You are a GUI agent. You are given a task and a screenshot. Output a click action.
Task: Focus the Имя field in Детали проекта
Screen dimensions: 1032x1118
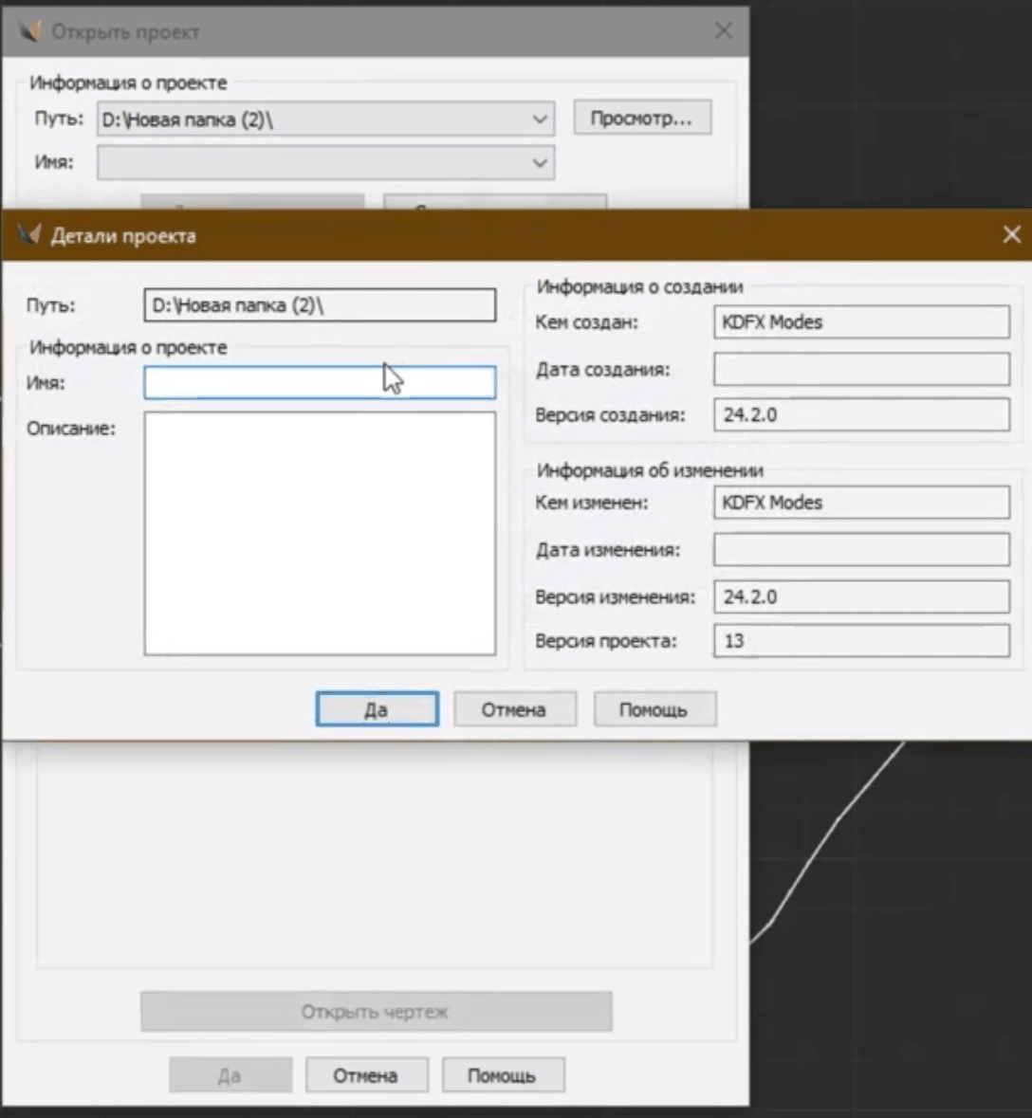click(x=319, y=383)
